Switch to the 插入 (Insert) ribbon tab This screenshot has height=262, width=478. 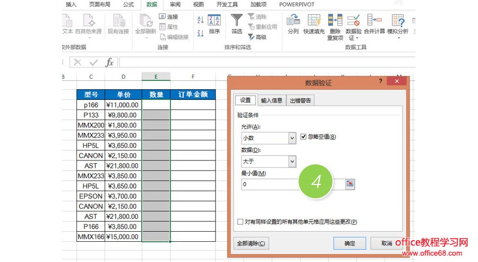(71, 4)
